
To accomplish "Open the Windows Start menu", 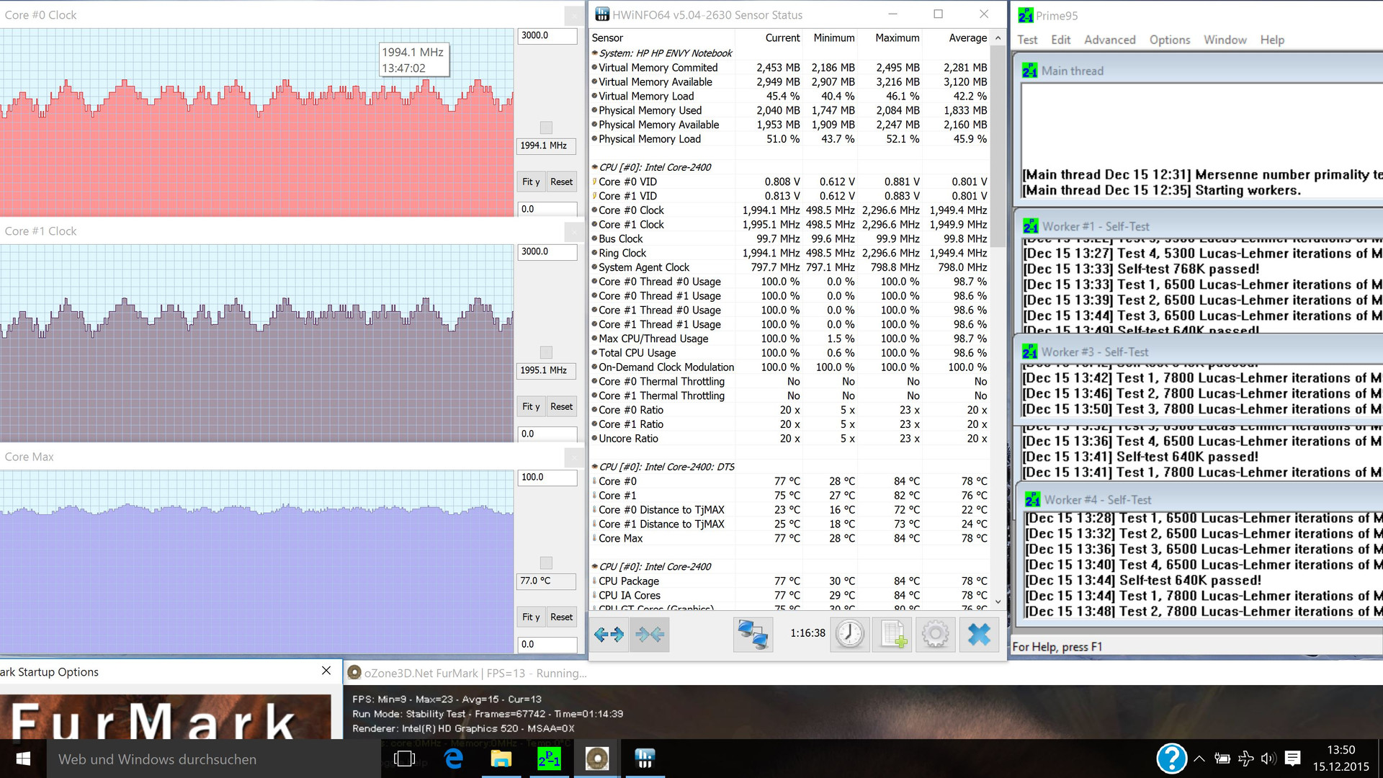I will [23, 759].
